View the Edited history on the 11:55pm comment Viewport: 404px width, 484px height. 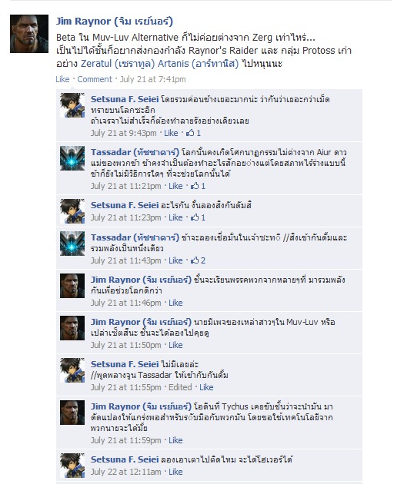pos(180,387)
